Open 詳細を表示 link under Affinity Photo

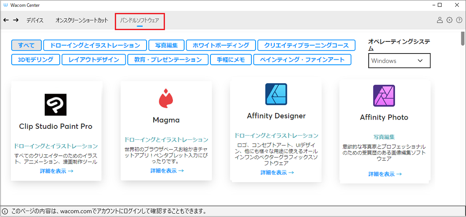click(385, 174)
